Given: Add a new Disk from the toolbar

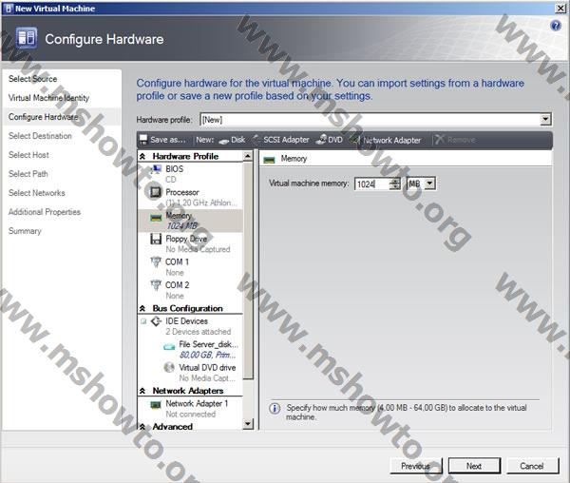Looking at the screenshot, I should (x=233, y=140).
